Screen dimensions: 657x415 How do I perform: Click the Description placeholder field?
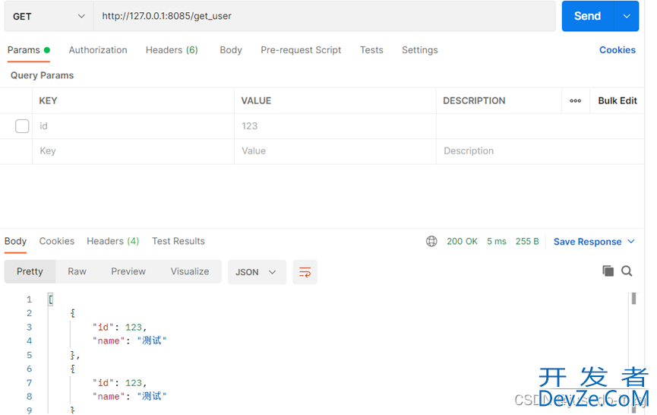pos(540,151)
